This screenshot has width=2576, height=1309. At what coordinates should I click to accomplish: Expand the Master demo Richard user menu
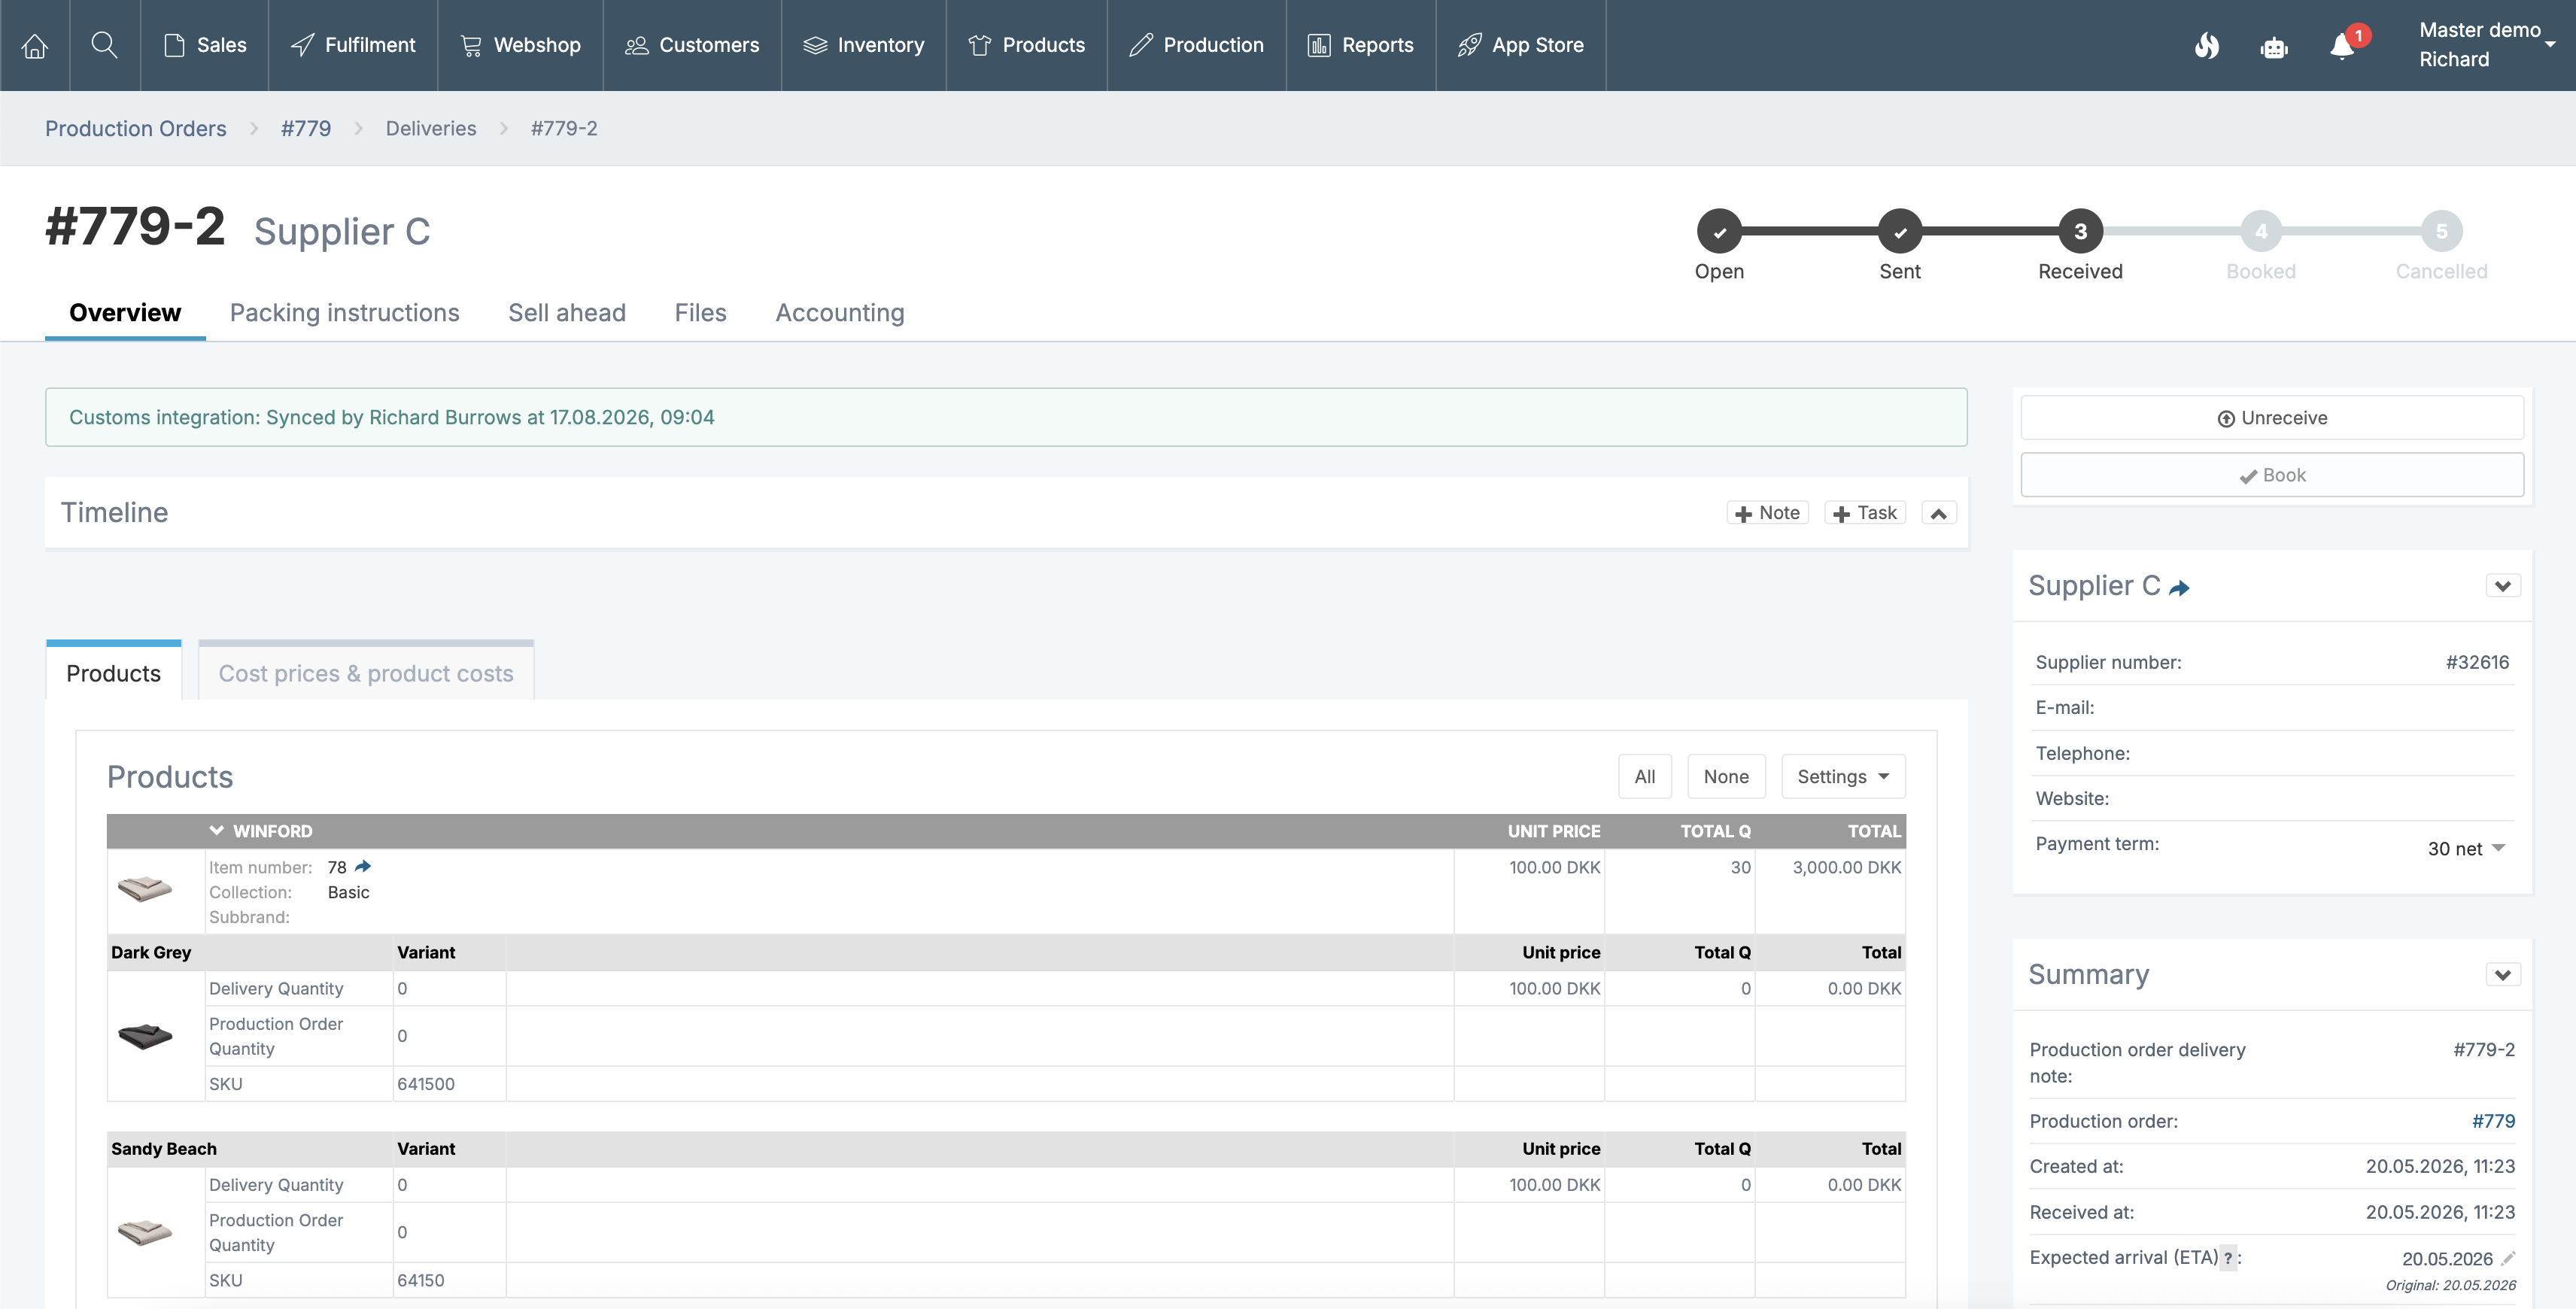(2486, 45)
